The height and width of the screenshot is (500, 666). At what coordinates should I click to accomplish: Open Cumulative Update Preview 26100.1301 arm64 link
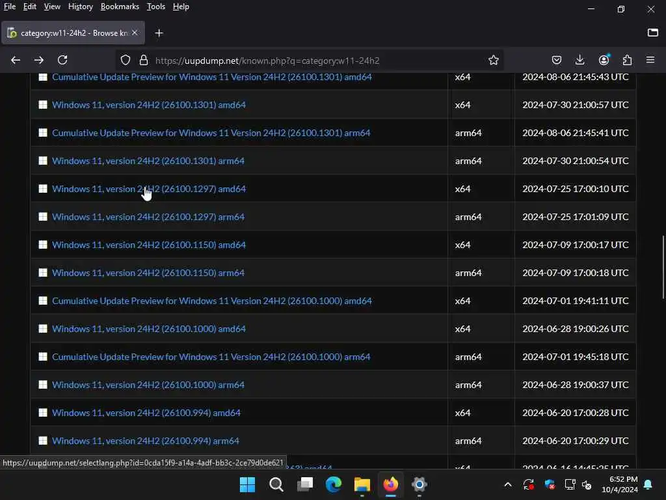coord(211,133)
